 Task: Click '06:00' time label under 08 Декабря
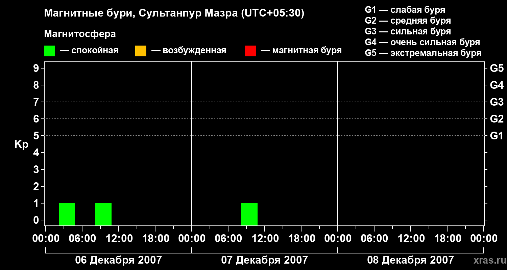click(x=374, y=239)
